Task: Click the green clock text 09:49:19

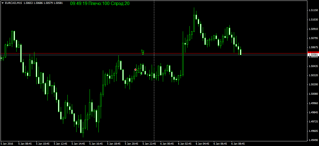Action: 79,3
